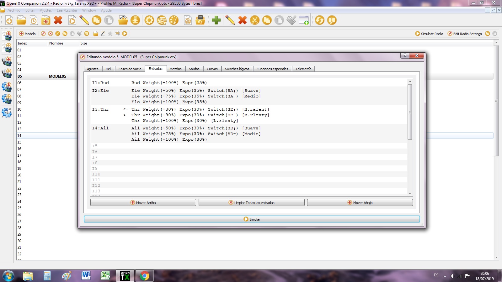Viewport: 502px width, 282px height.
Task: Click the new document icon in toolbar
Action: point(9,21)
